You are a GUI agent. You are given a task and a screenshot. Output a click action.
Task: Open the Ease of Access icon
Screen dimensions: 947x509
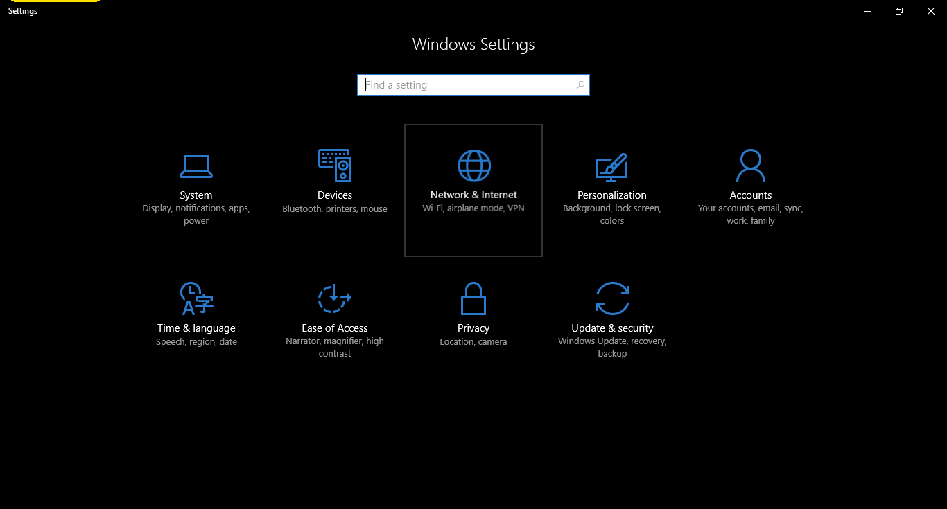pyautogui.click(x=335, y=298)
